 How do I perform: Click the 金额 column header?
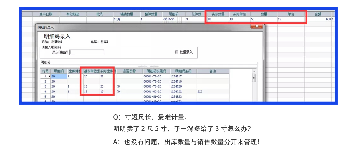coord(317,14)
